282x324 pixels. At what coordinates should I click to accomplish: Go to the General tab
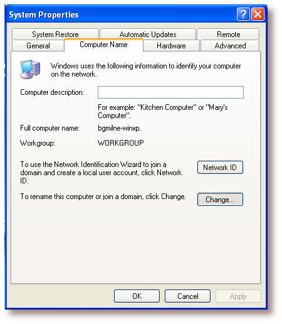(38, 46)
